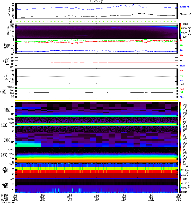Click inside the AE index line plot
This screenshot has height=206, width=193.
point(97,11)
